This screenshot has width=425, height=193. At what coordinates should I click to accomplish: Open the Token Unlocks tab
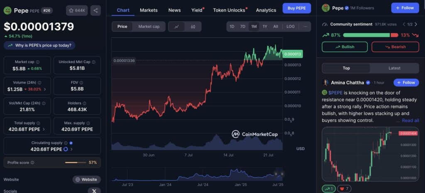pyautogui.click(x=229, y=10)
